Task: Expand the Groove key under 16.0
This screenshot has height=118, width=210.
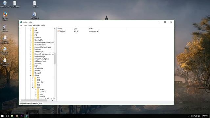Action: click(x=35, y=97)
